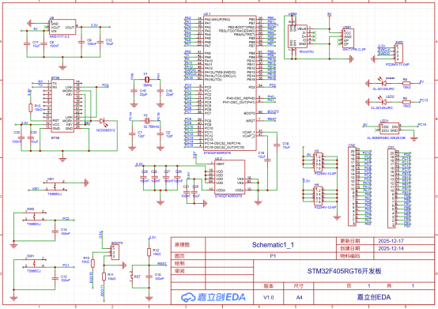Select capacitor C29 on the VDD rail
The width and height of the screenshot is (438, 309).
[x=144, y=177]
